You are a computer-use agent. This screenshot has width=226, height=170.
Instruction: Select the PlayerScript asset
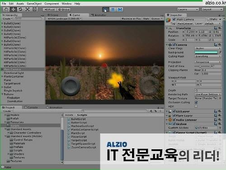click(79, 137)
